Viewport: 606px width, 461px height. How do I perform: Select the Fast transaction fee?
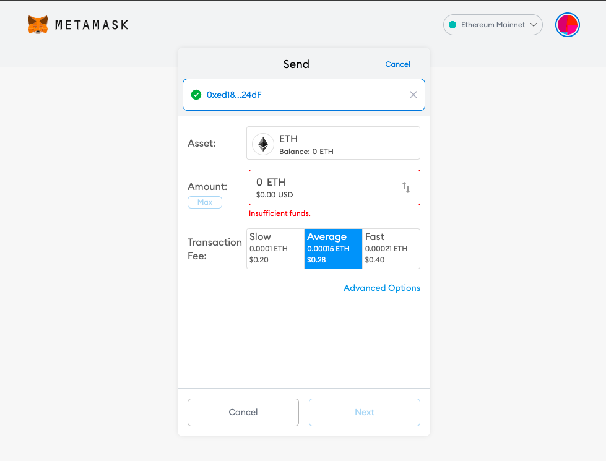(x=391, y=249)
